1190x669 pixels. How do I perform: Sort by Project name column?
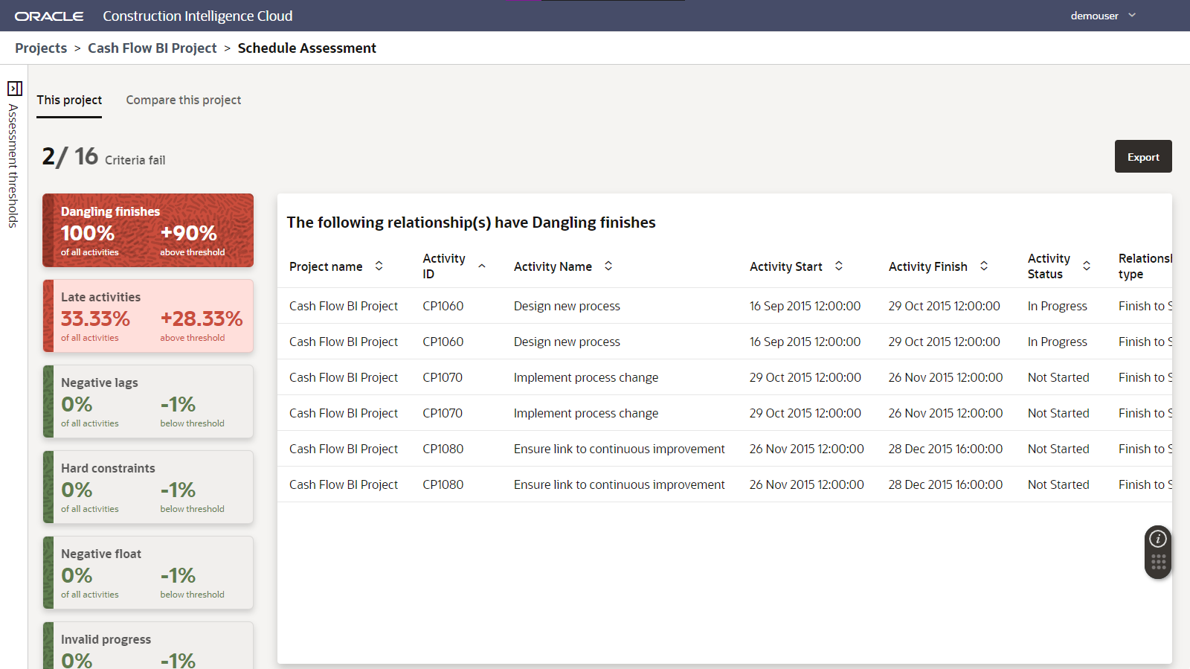379,266
